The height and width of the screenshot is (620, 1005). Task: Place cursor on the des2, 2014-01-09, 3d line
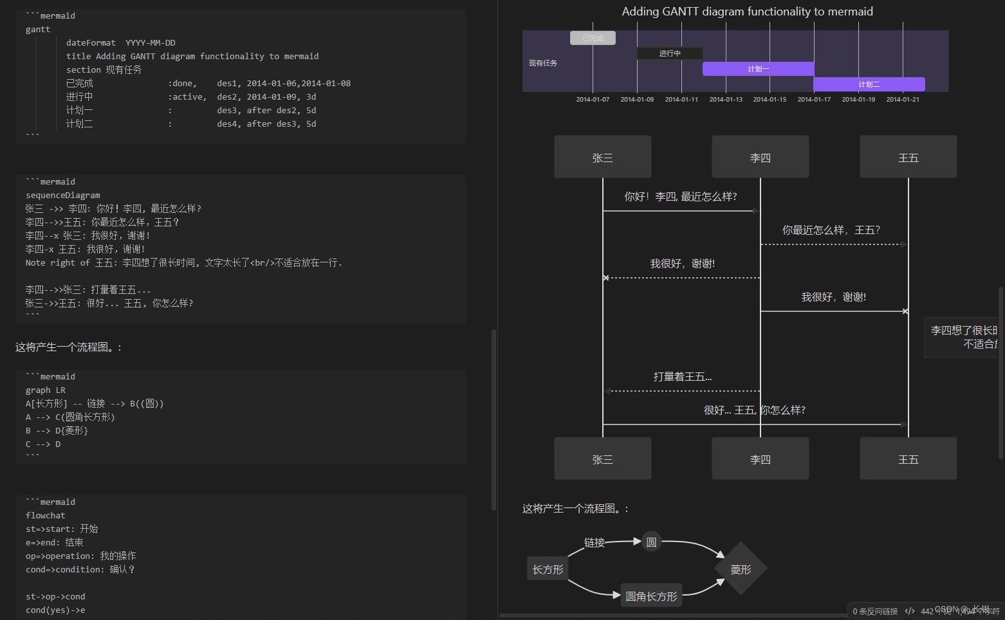[191, 97]
